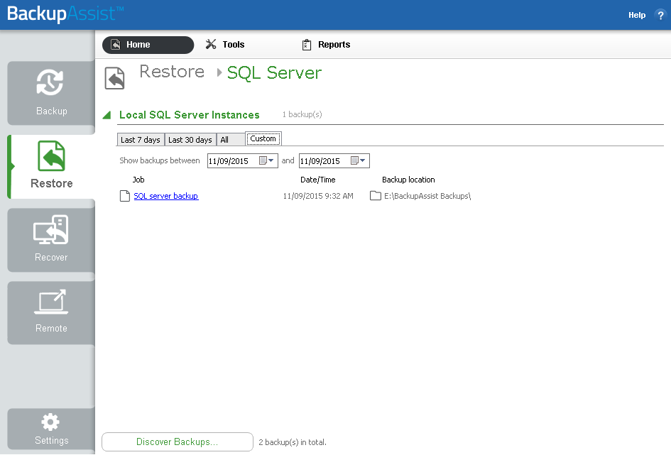Select the E:\BackupAssist Backups\ location text
The width and height of the screenshot is (671, 455).
click(x=427, y=196)
